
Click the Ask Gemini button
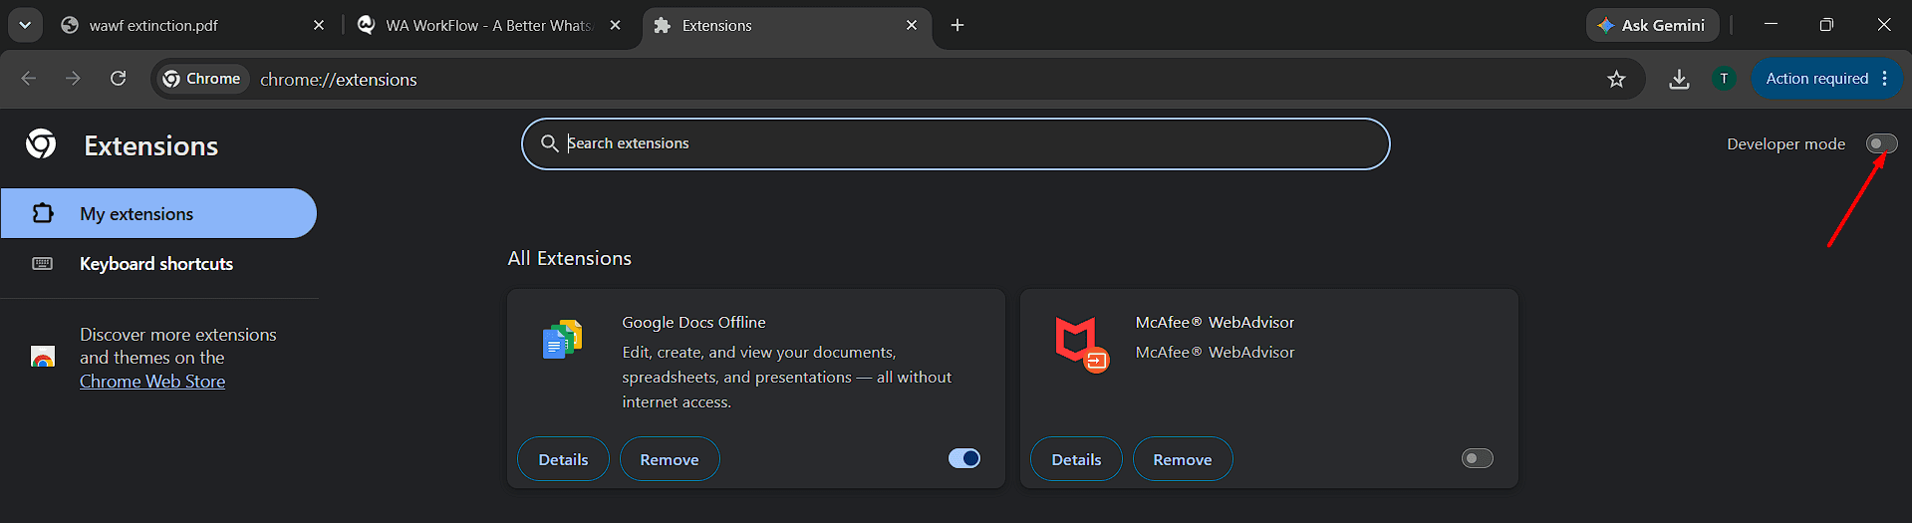pyautogui.click(x=1652, y=25)
